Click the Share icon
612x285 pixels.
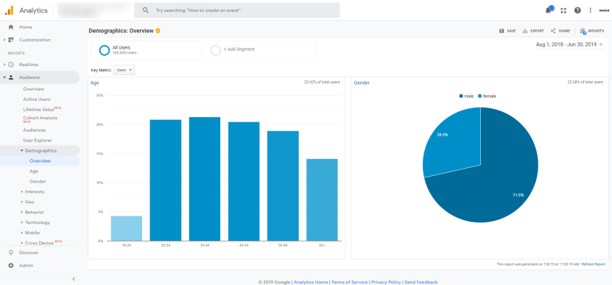coord(553,31)
